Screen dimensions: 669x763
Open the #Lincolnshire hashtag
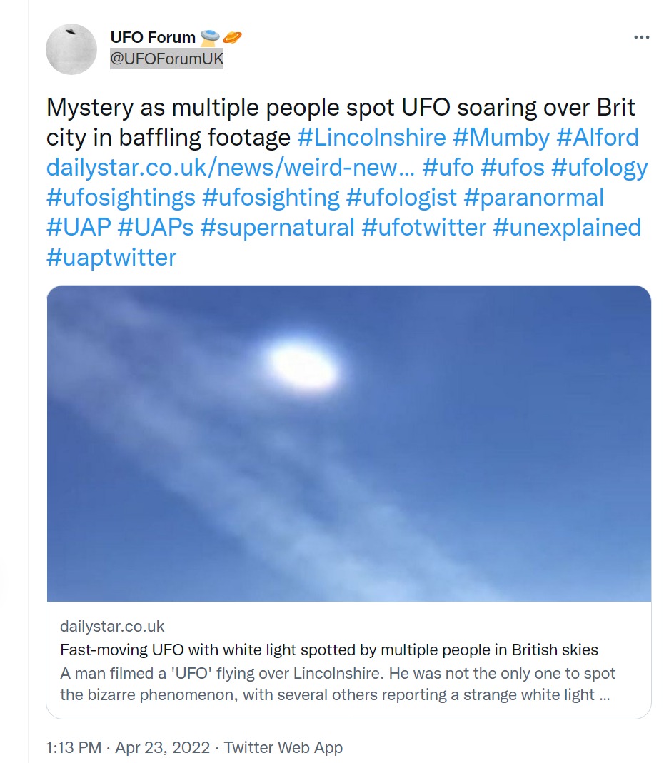[x=371, y=138]
